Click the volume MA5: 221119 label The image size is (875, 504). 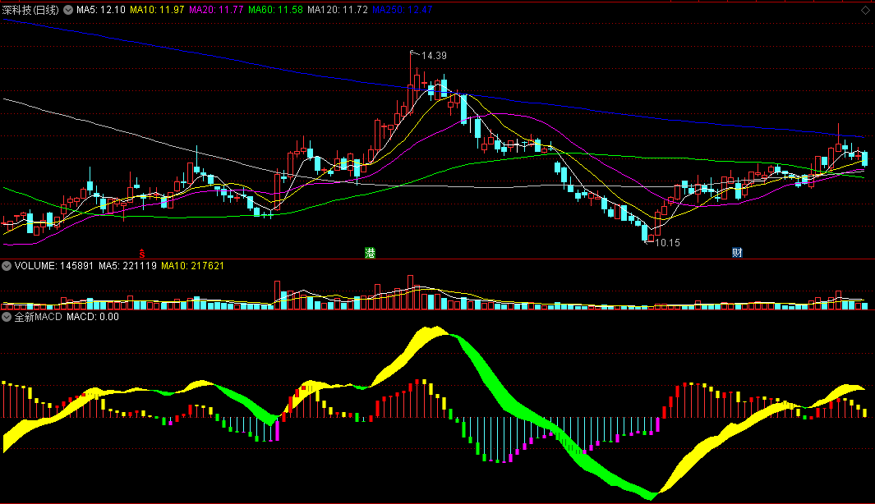128,266
